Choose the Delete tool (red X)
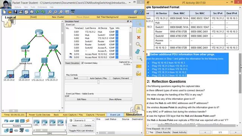 click(139, 37)
